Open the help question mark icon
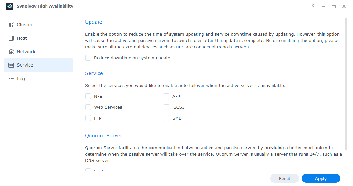Viewport: 353px width, 186px height. (313, 6)
